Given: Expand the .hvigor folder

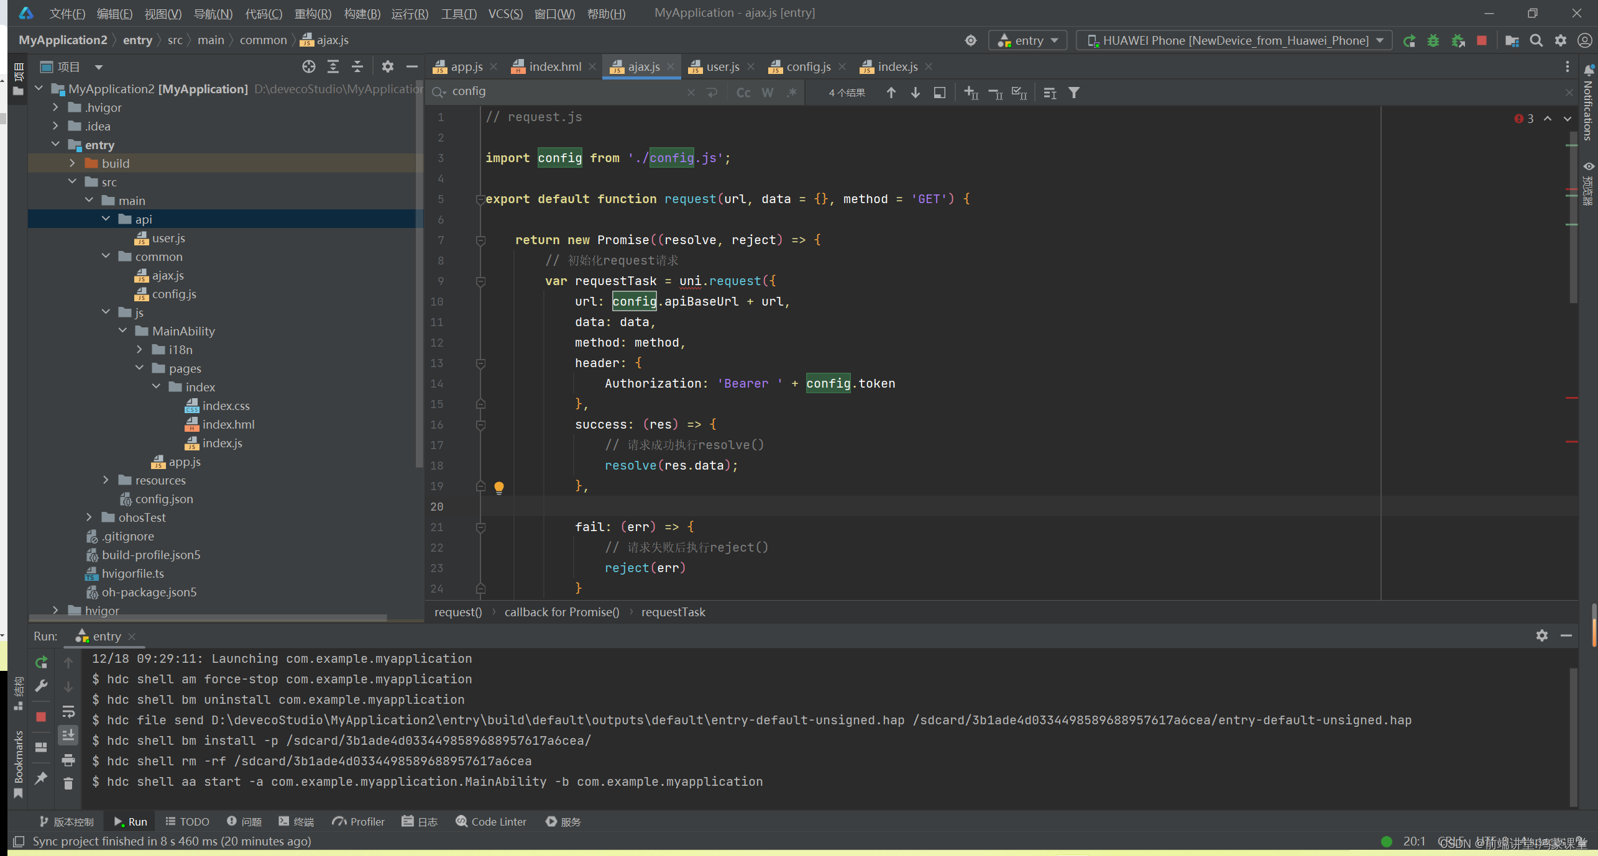Looking at the screenshot, I should coord(55,107).
